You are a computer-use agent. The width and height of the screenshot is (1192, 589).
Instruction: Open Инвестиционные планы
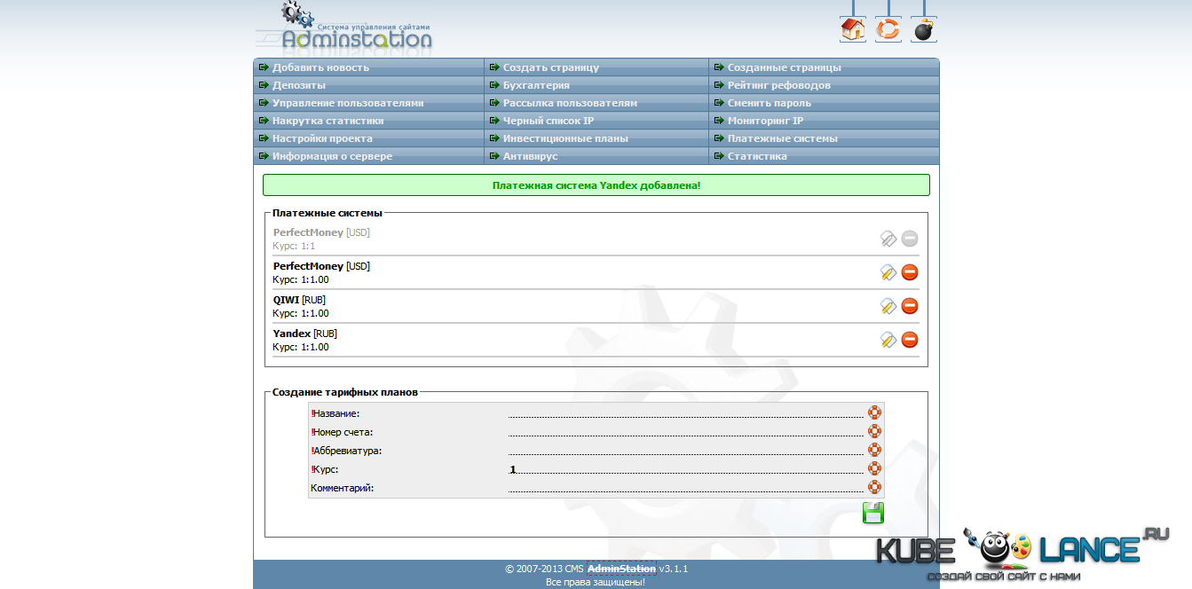coord(565,138)
